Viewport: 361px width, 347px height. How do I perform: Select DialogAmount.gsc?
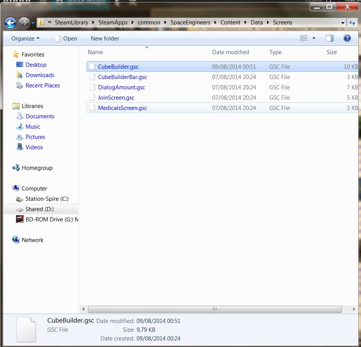tap(222, 87)
